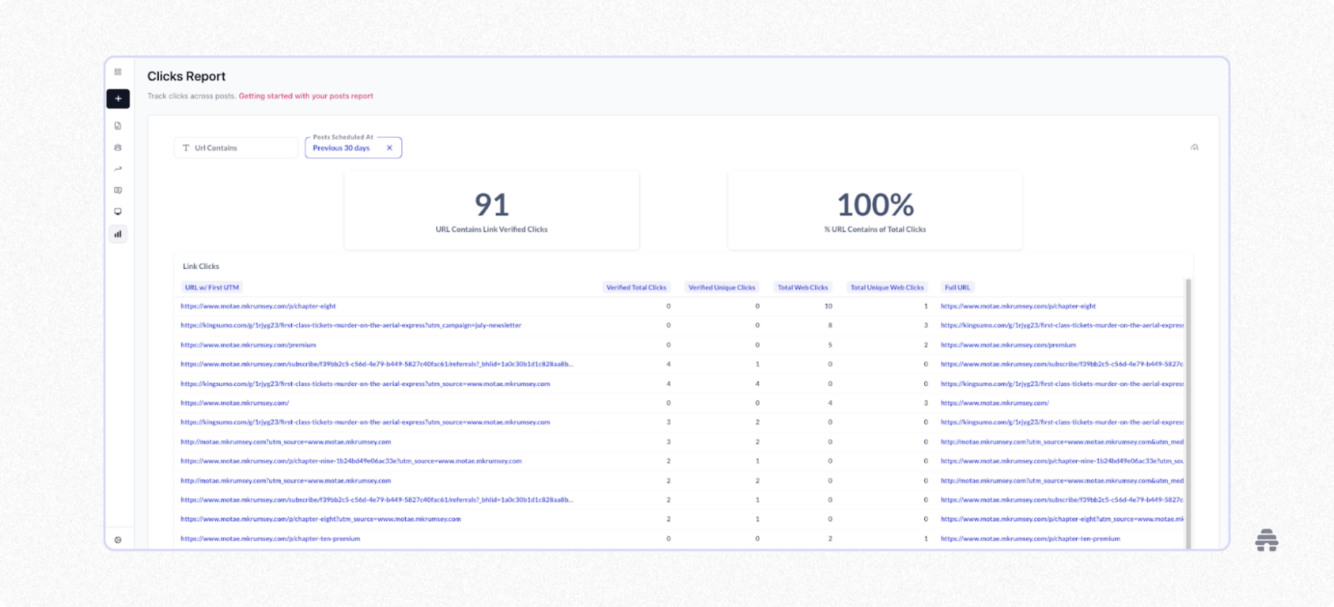Screen dimensions: 1334x607
Task: Open the dashboard grid icon in the sidebar
Action: 118,72
